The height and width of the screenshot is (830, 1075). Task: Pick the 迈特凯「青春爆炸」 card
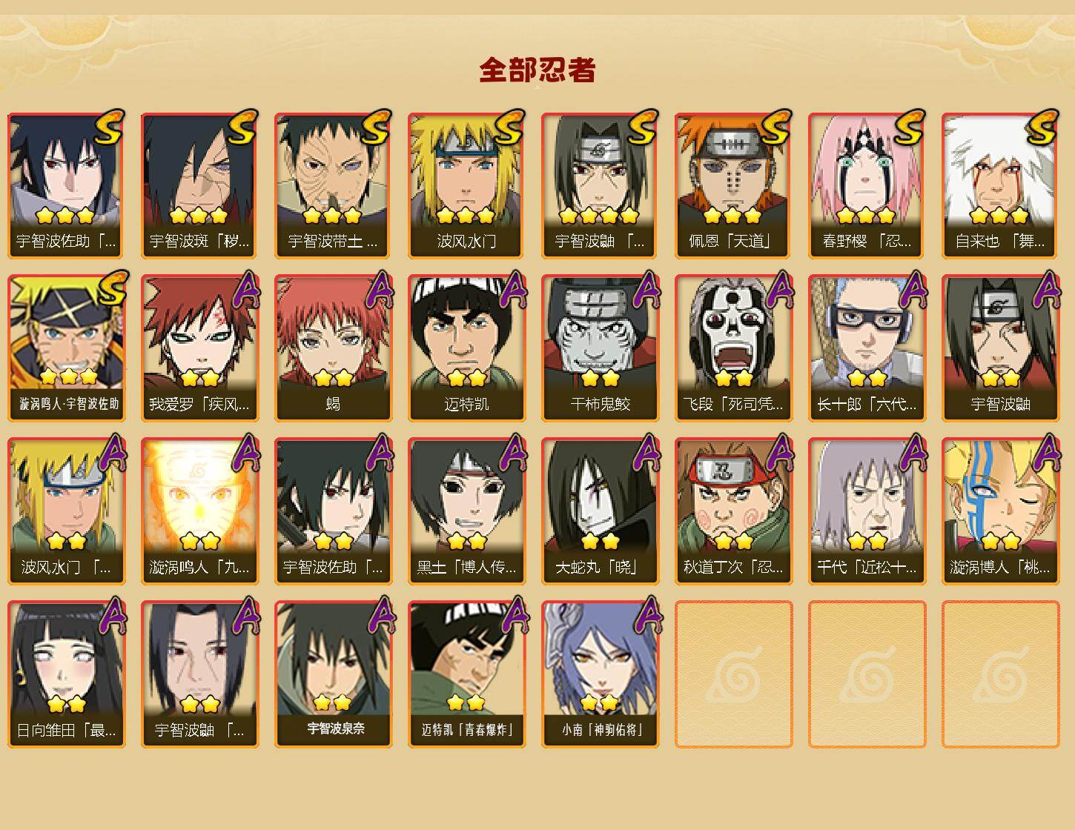(466, 674)
